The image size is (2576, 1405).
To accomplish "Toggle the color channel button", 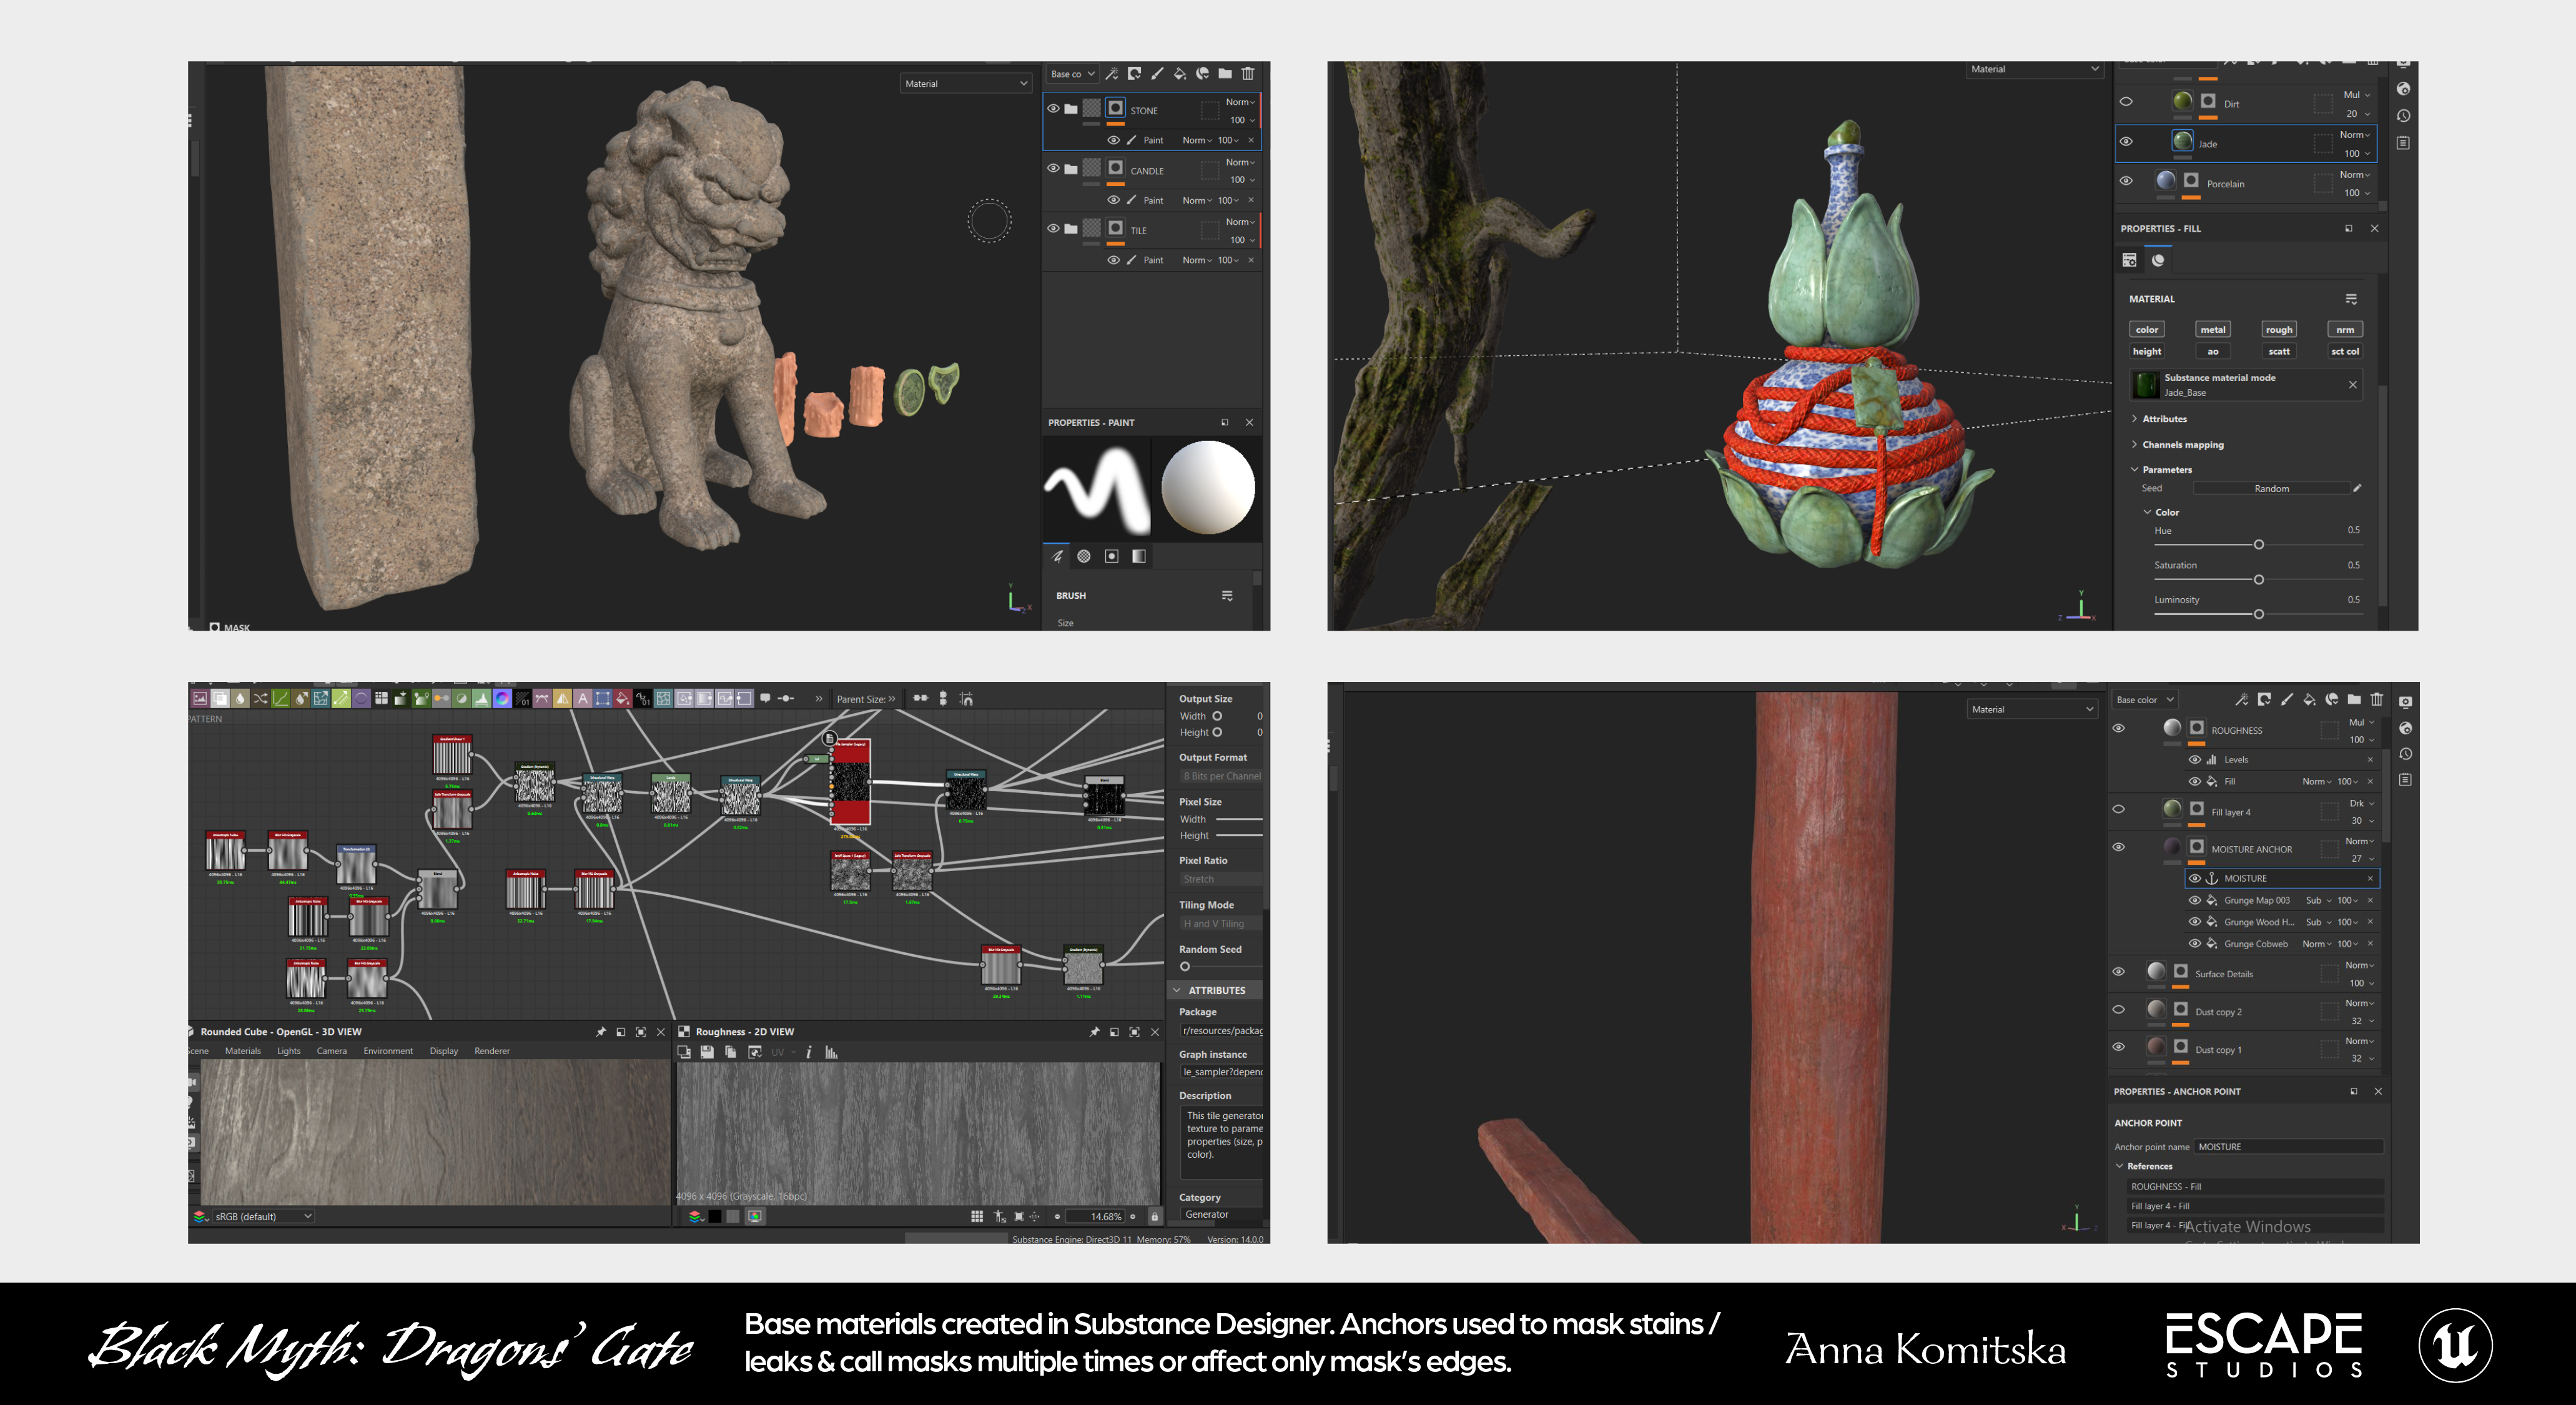I will click(2147, 329).
